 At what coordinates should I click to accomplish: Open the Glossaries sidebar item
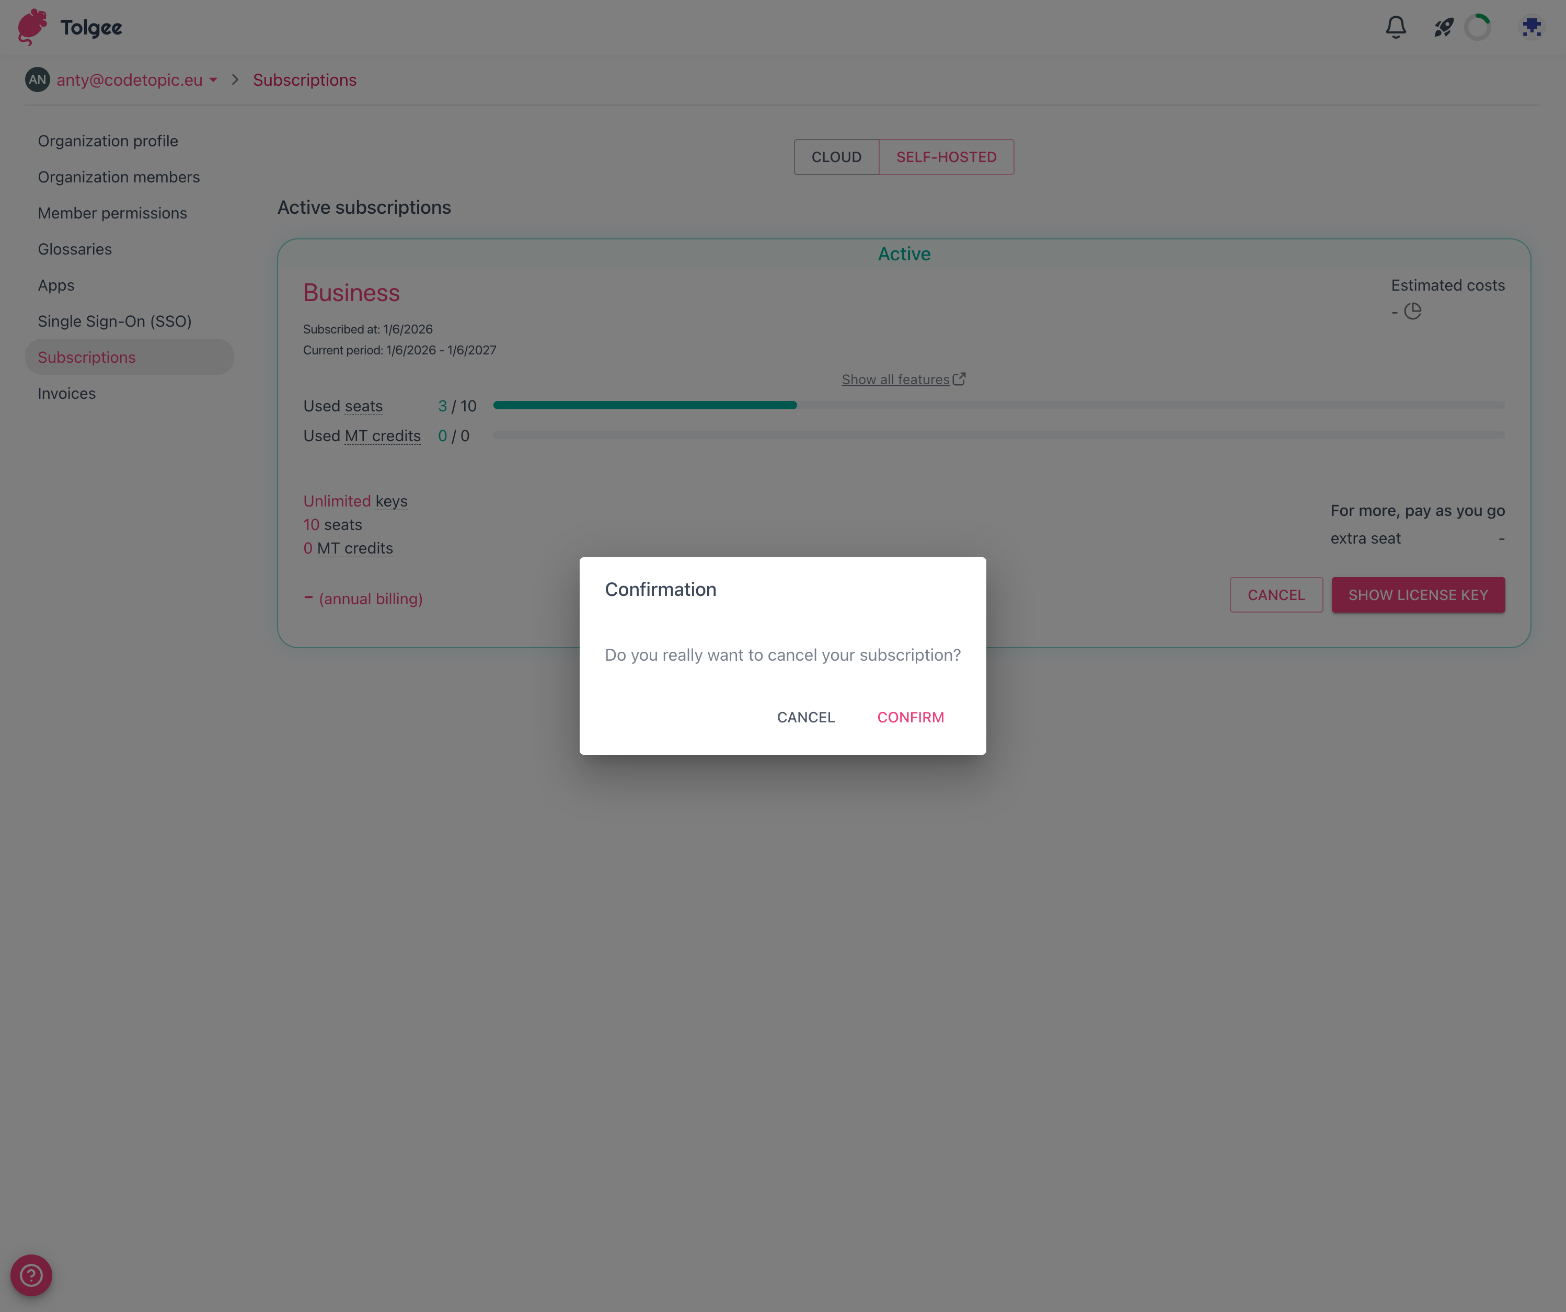click(x=75, y=249)
